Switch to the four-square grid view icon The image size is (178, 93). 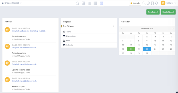pyautogui.click(x=83, y=3)
